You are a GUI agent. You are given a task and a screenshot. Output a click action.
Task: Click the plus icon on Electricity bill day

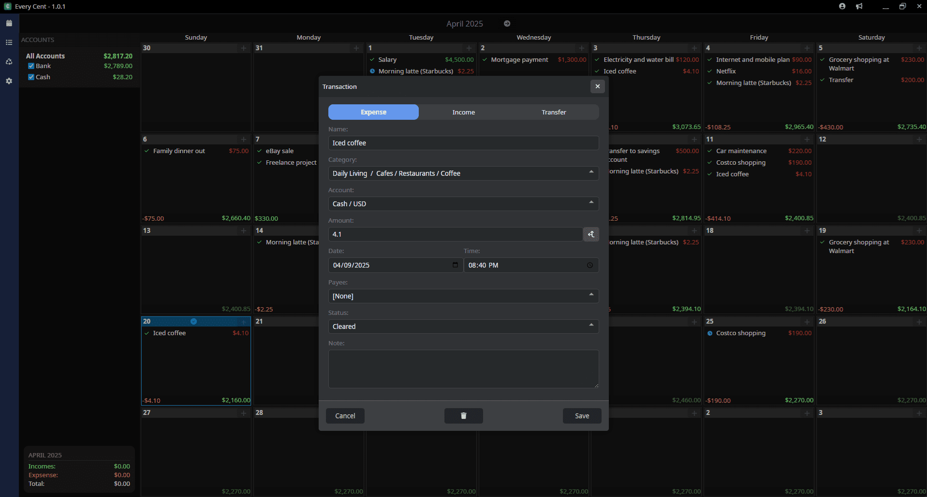click(694, 48)
